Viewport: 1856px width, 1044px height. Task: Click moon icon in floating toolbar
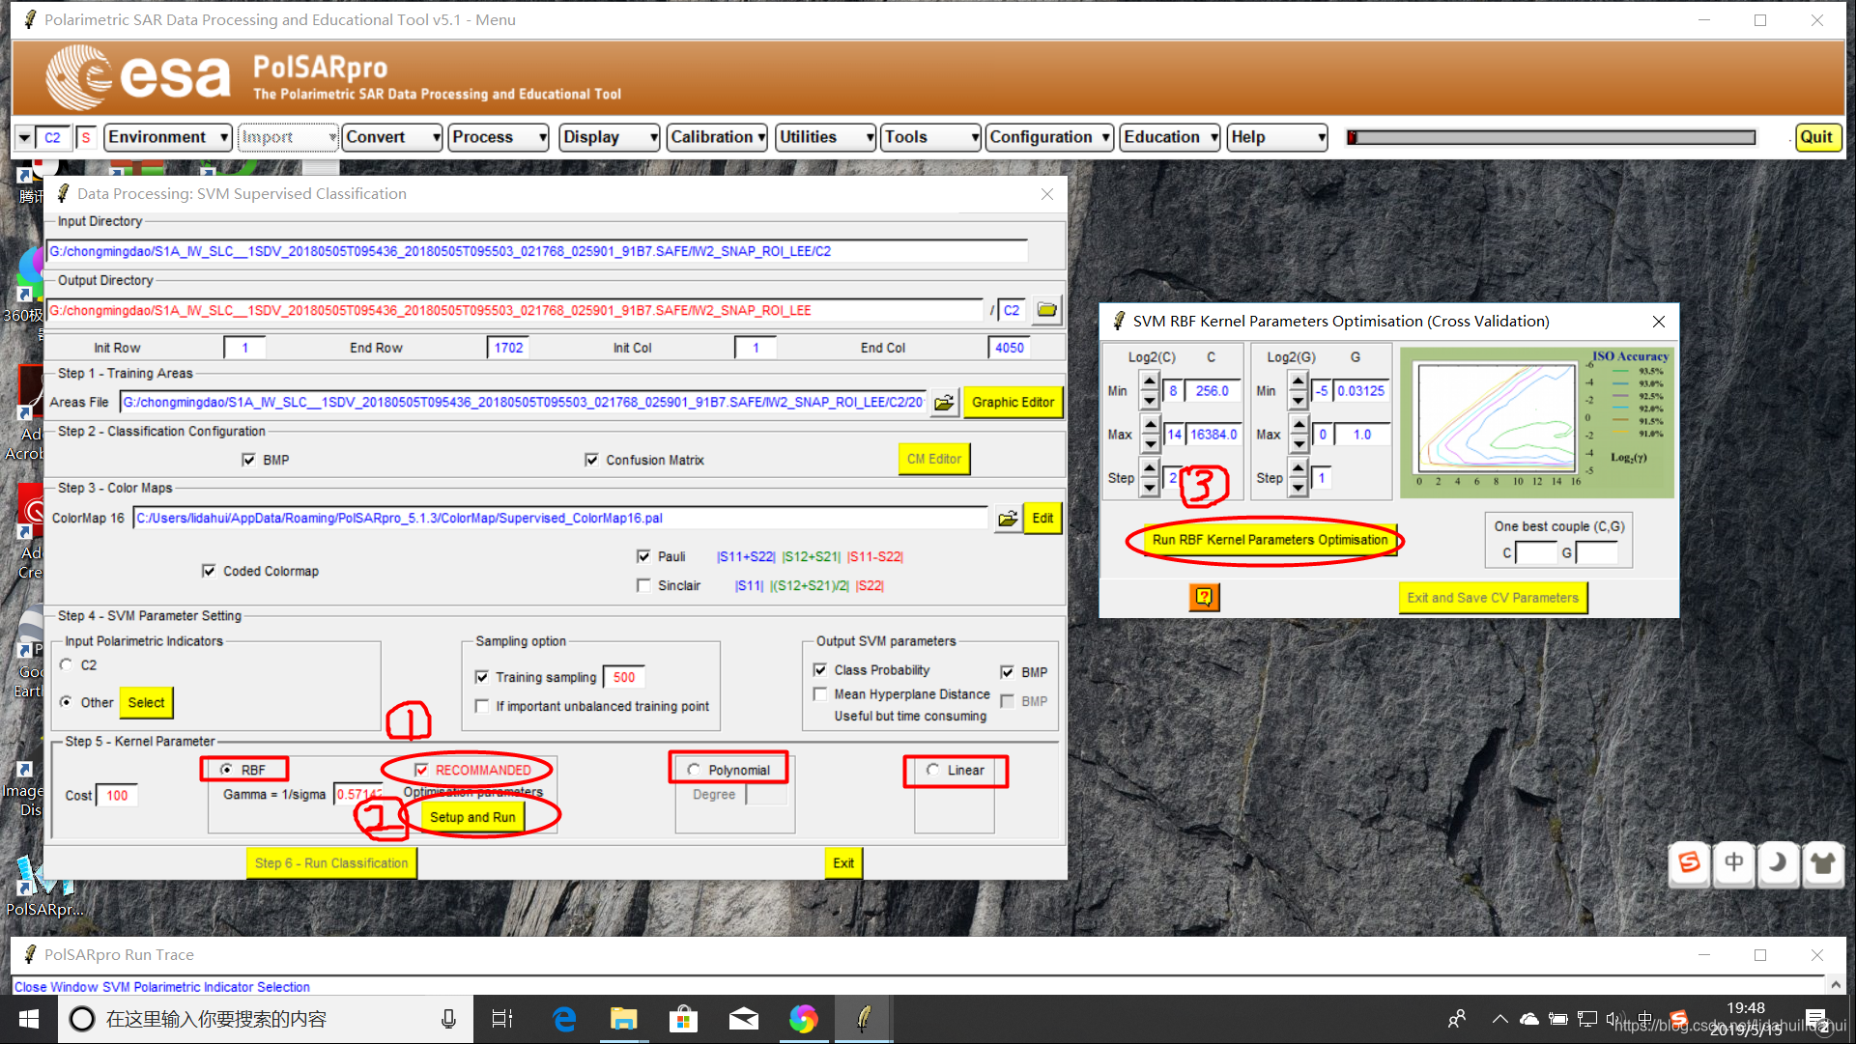click(x=1778, y=862)
